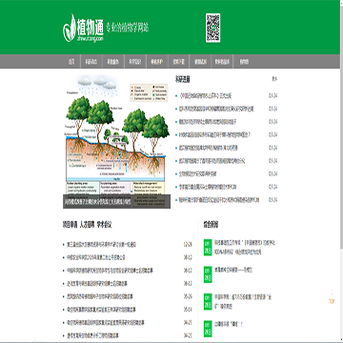Open the last article in the top-right research list

[x=219, y=200]
